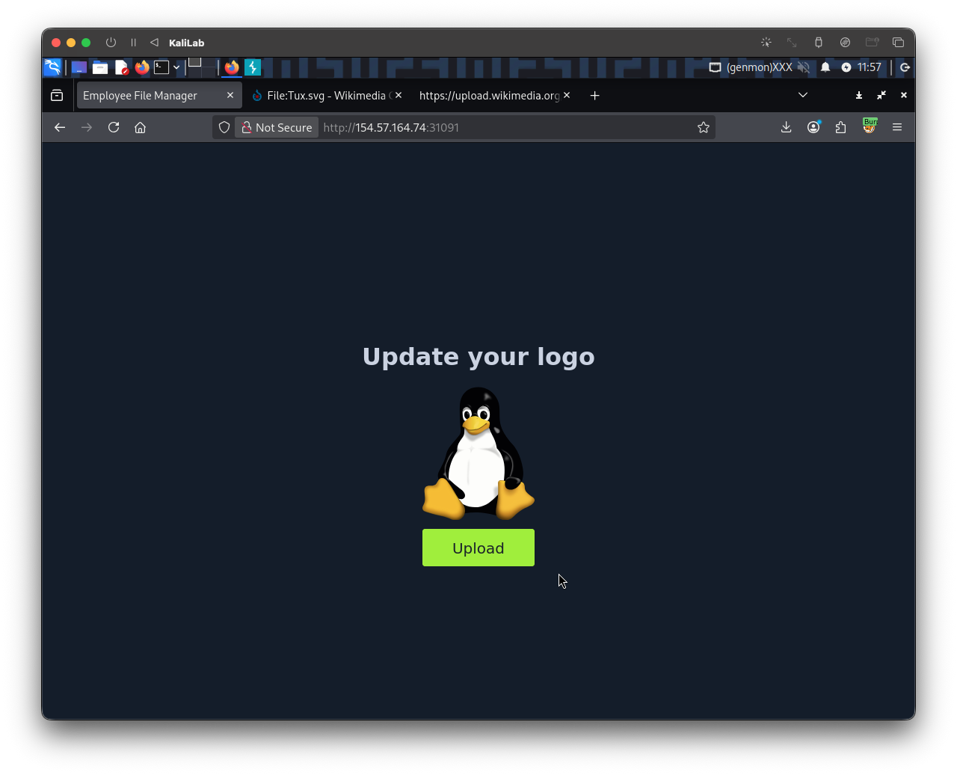Image resolution: width=957 pixels, height=775 pixels.
Task: Click the Not Secure site info button
Action: coord(277,127)
